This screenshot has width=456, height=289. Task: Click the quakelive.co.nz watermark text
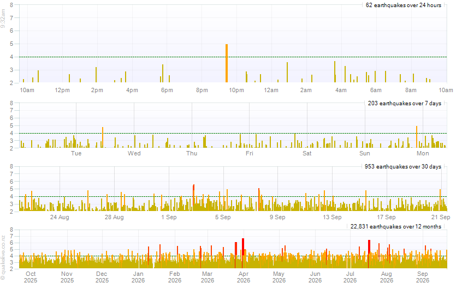point(3,257)
